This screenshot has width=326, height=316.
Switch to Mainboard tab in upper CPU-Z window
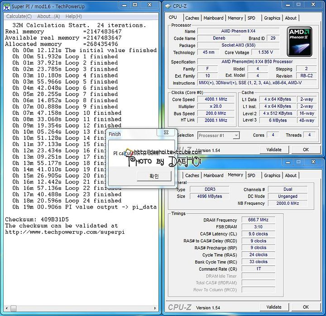(213, 18)
